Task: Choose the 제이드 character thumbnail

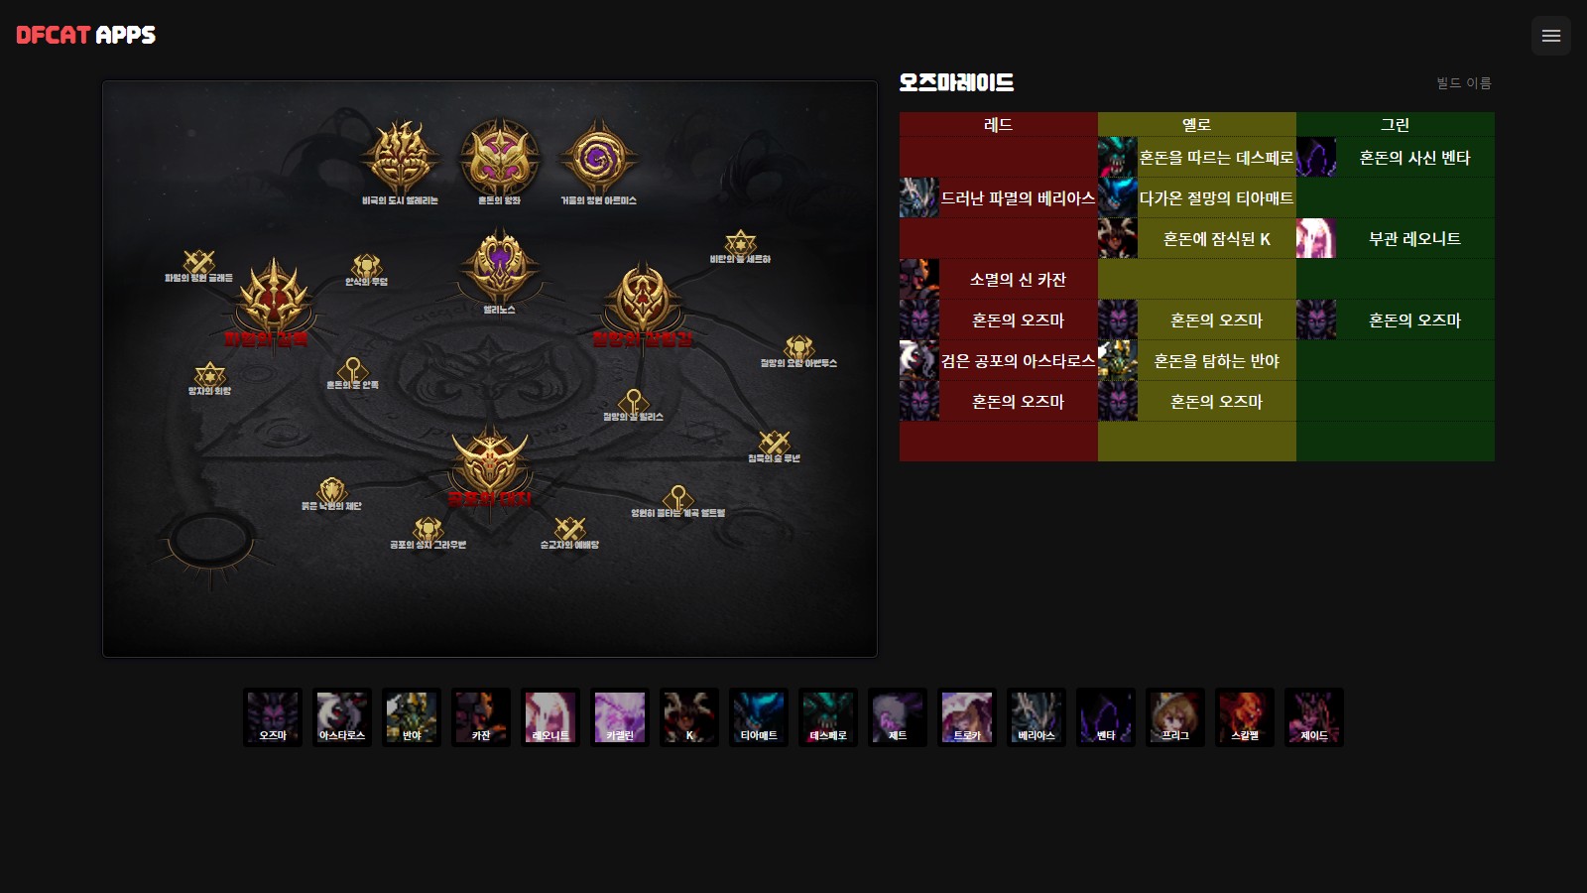Action: click(1314, 717)
